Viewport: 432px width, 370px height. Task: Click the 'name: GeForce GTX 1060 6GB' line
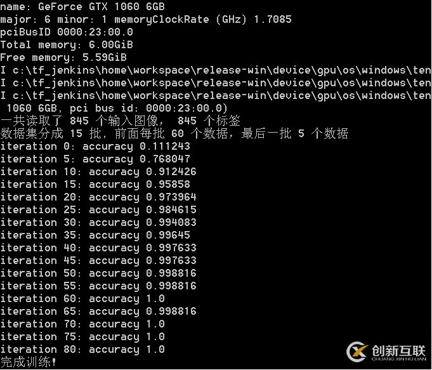coord(82,6)
